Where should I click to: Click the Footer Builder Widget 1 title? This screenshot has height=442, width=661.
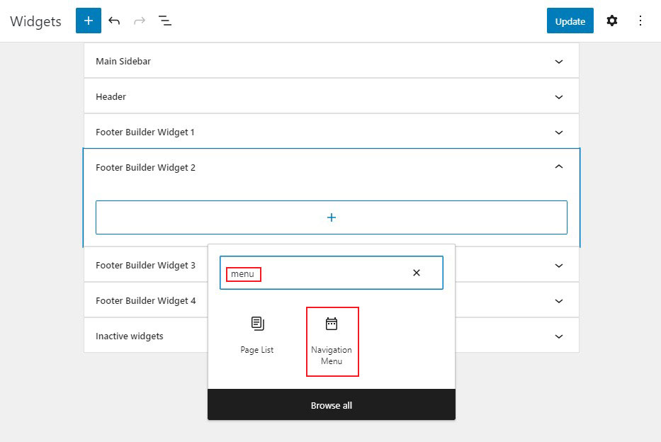[x=145, y=132]
